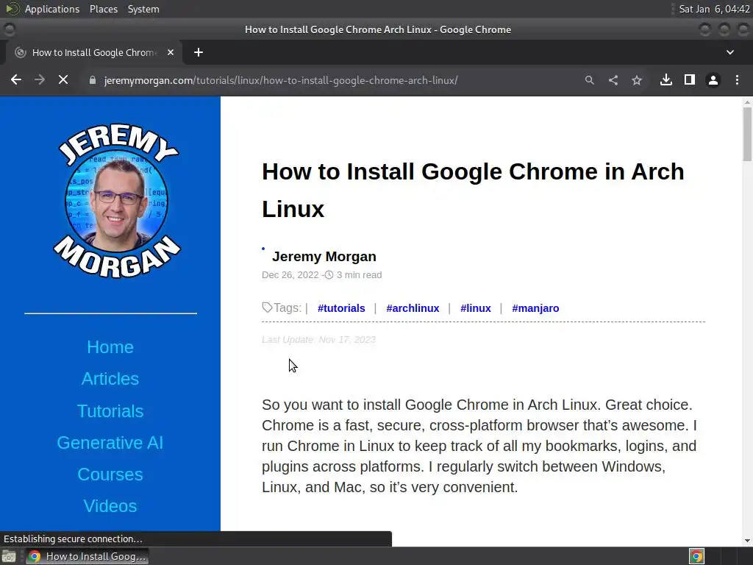753x565 pixels.
Task: Activate the Chrome window taskbar button
Action: tap(87, 556)
